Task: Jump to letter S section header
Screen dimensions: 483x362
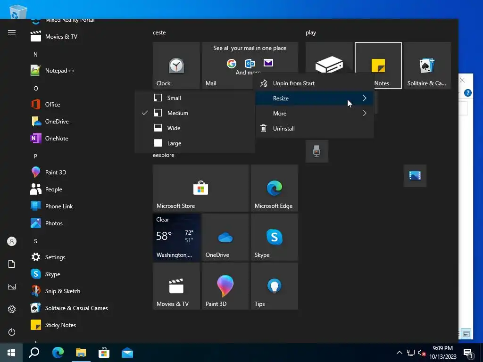Action: pos(35,241)
